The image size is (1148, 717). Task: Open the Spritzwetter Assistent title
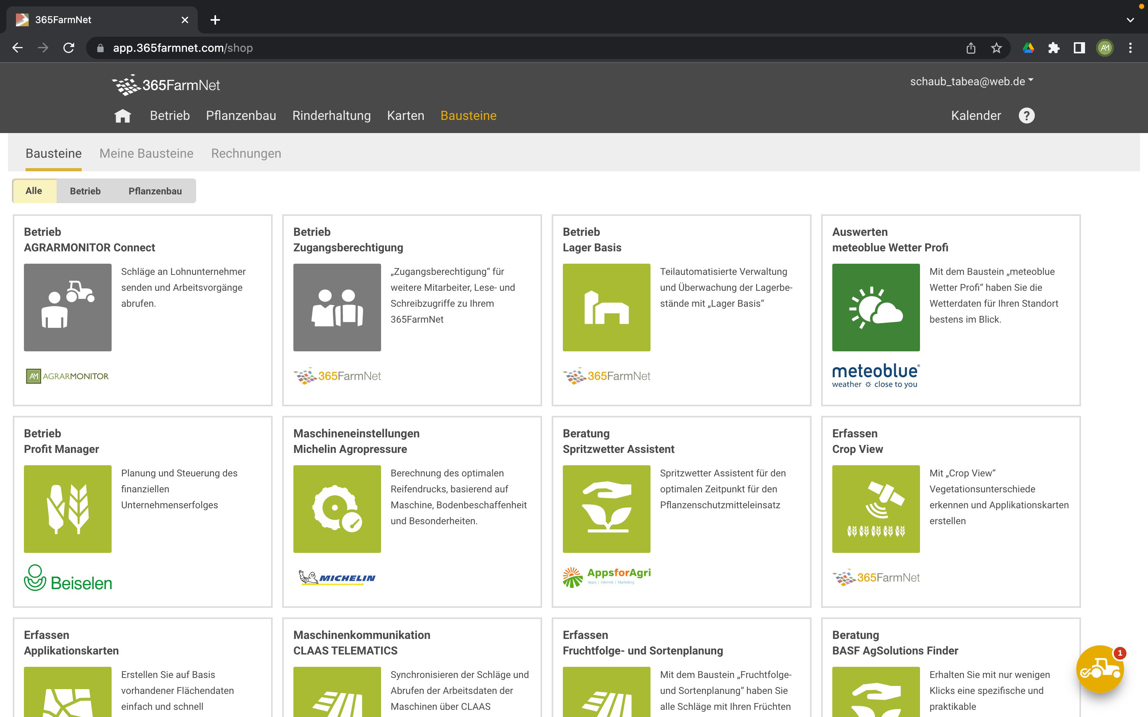(618, 449)
